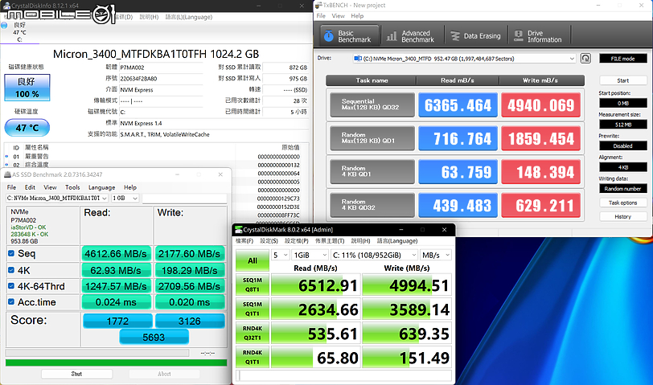The width and height of the screenshot is (653, 385).
Task: Expand the test count dropdown showing 5
Action: point(281,255)
